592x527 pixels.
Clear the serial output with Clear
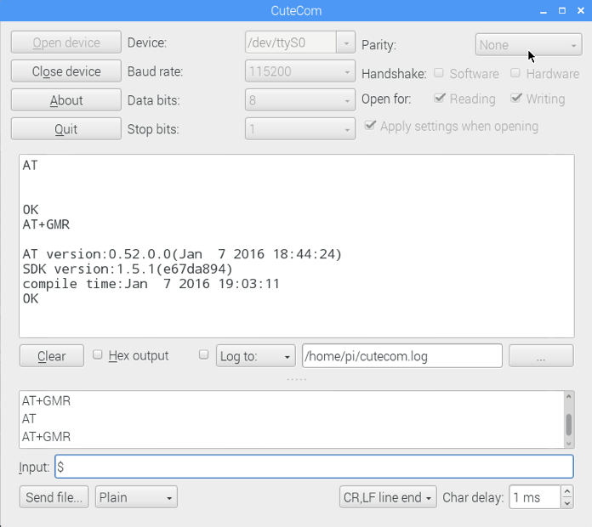click(x=52, y=356)
